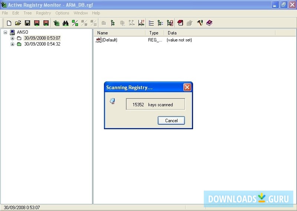Close the Scanning Registry dialog
The image size is (297, 211).
[187, 87]
